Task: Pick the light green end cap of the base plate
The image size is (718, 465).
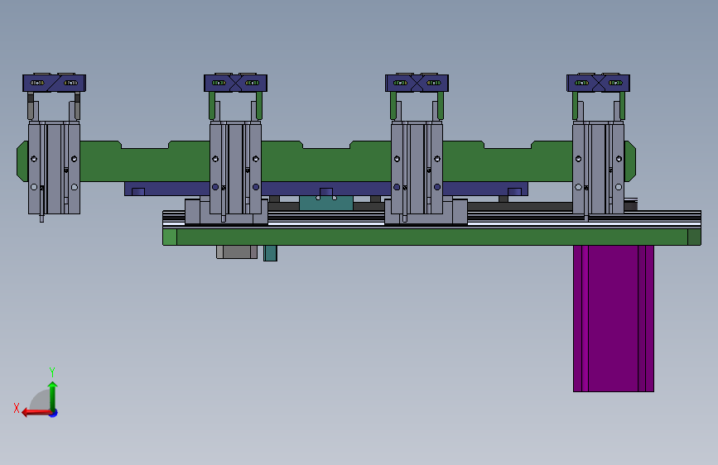Action: [x=170, y=237]
